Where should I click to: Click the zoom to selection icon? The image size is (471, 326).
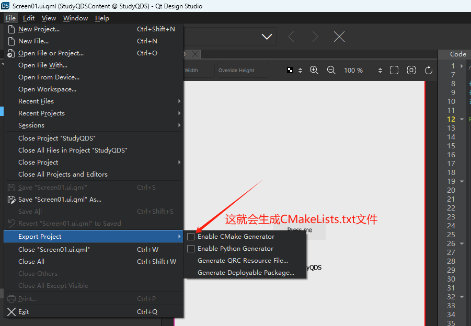[411, 70]
